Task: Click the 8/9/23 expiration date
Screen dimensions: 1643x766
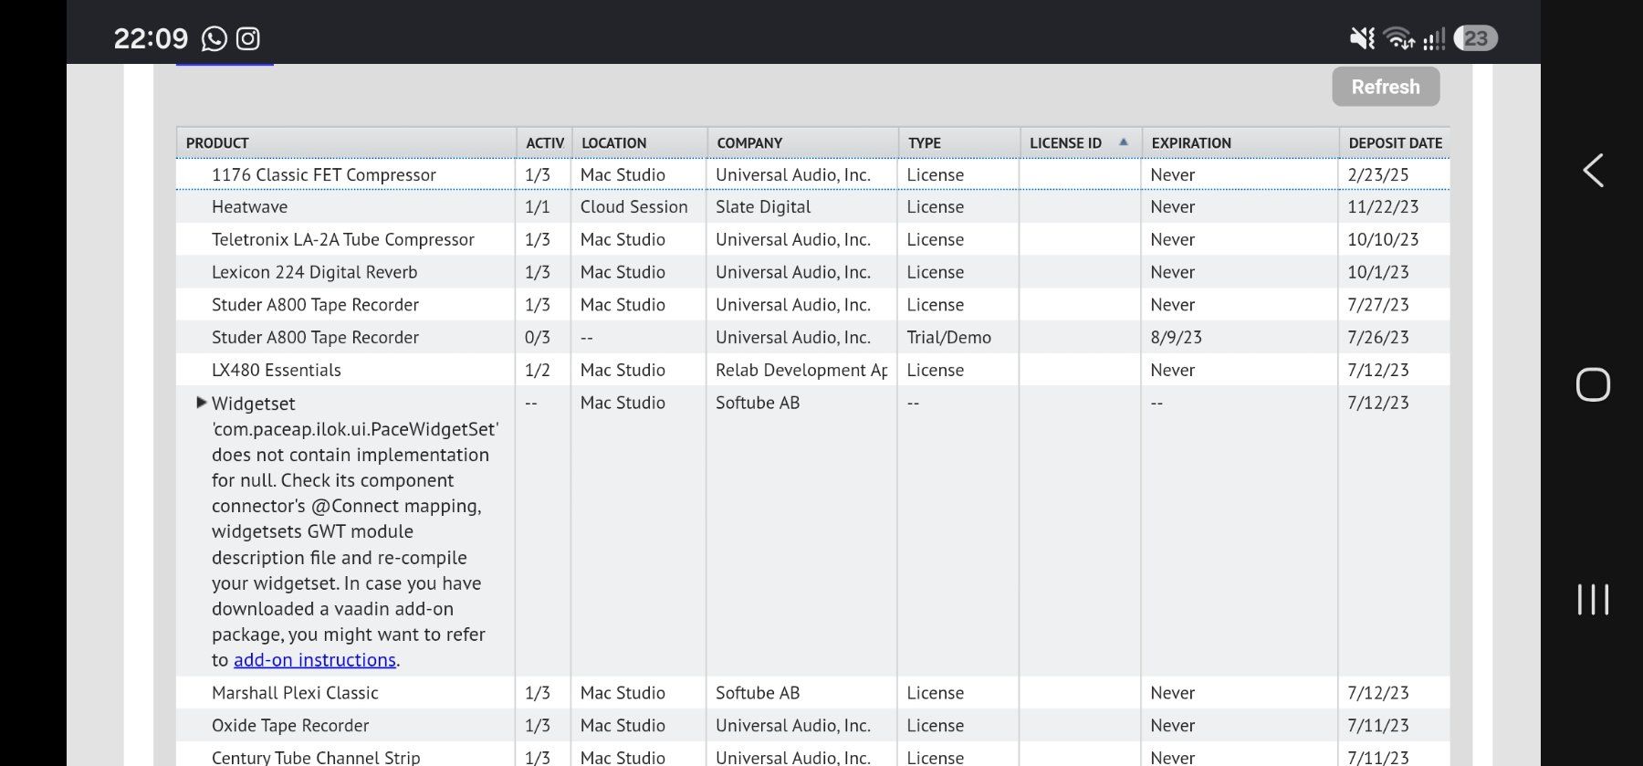Action: pyautogui.click(x=1176, y=338)
